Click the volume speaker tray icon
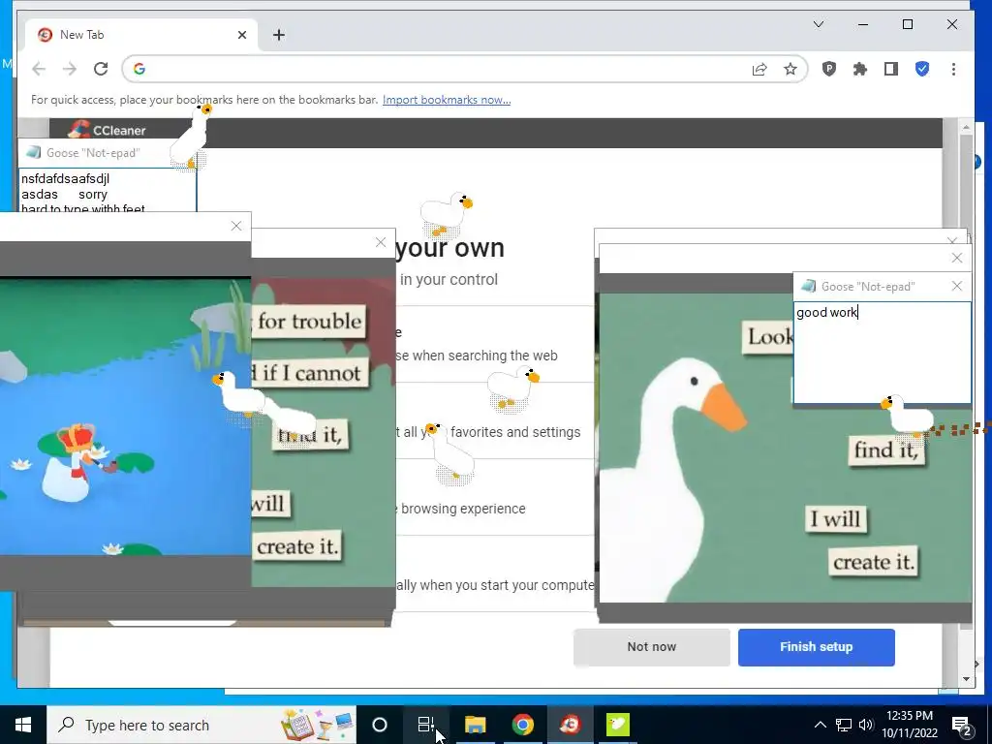992x744 pixels. click(x=866, y=725)
